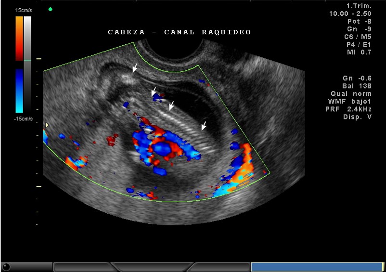Screen dimensions: 386x272
Task: Click the 1.Trim. preset label
Action: point(359,6)
